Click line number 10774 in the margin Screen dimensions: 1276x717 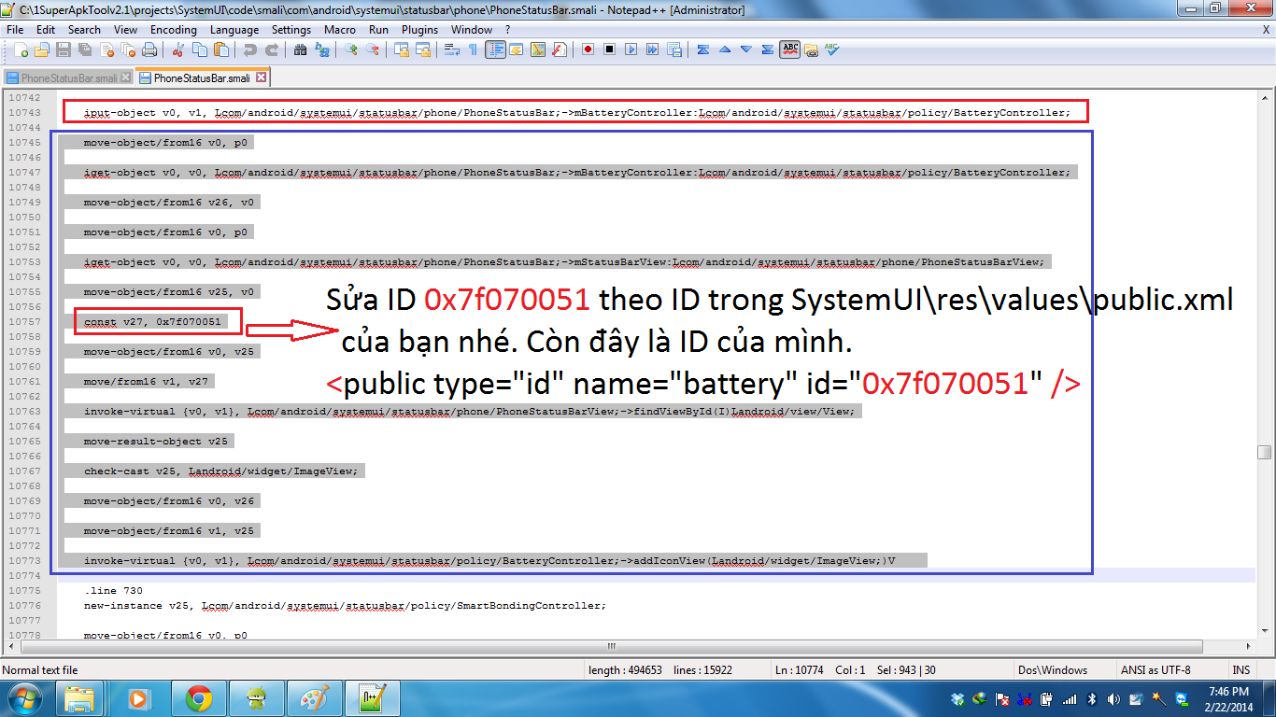coord(24,576)
